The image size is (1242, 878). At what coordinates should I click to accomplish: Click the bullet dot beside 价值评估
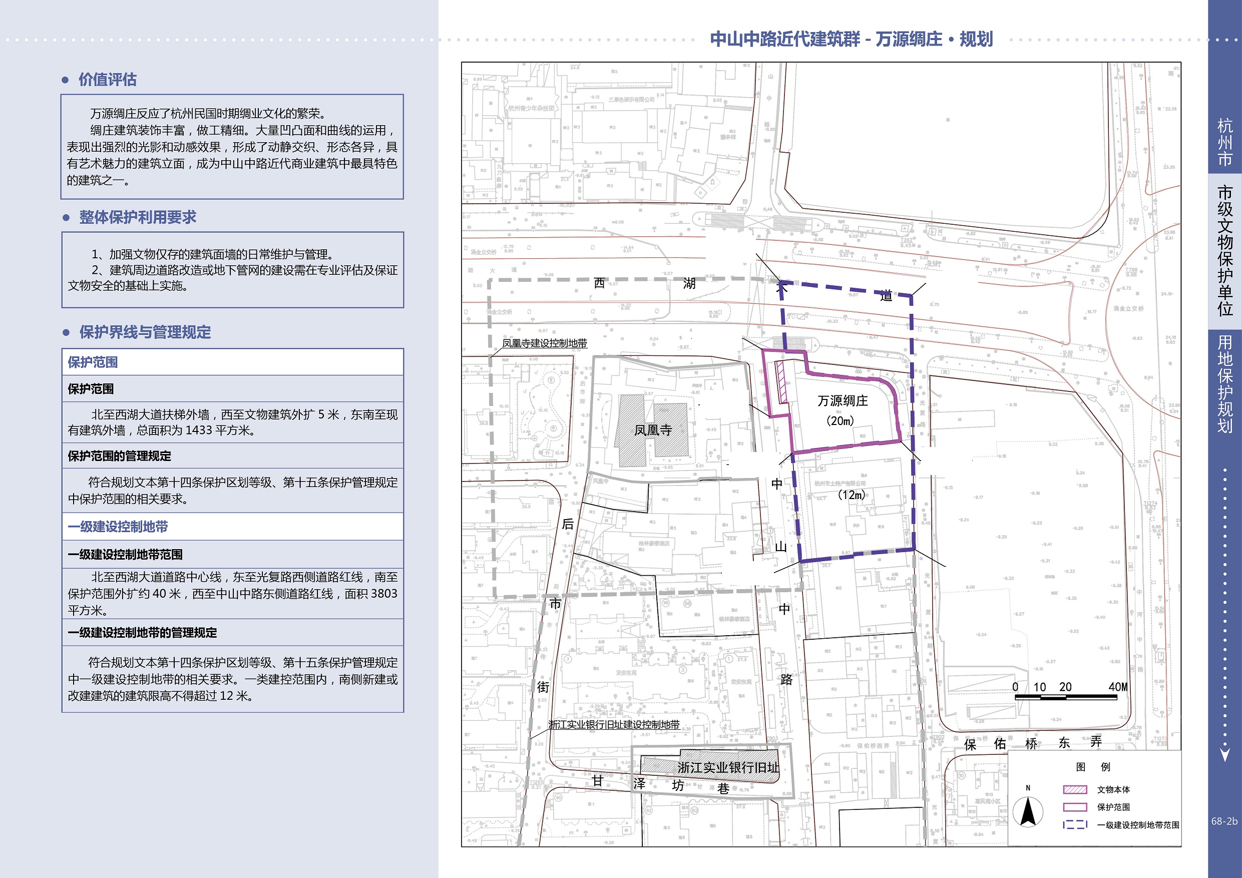(66, 80)
